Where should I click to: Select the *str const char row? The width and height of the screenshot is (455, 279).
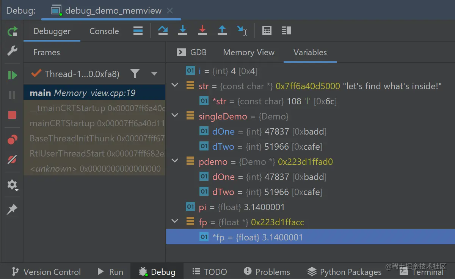pyautogui.click(x=310, y=101)
